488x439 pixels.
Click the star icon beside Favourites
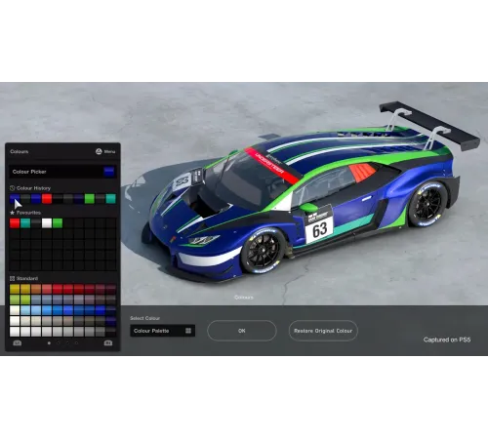(13, 213)
